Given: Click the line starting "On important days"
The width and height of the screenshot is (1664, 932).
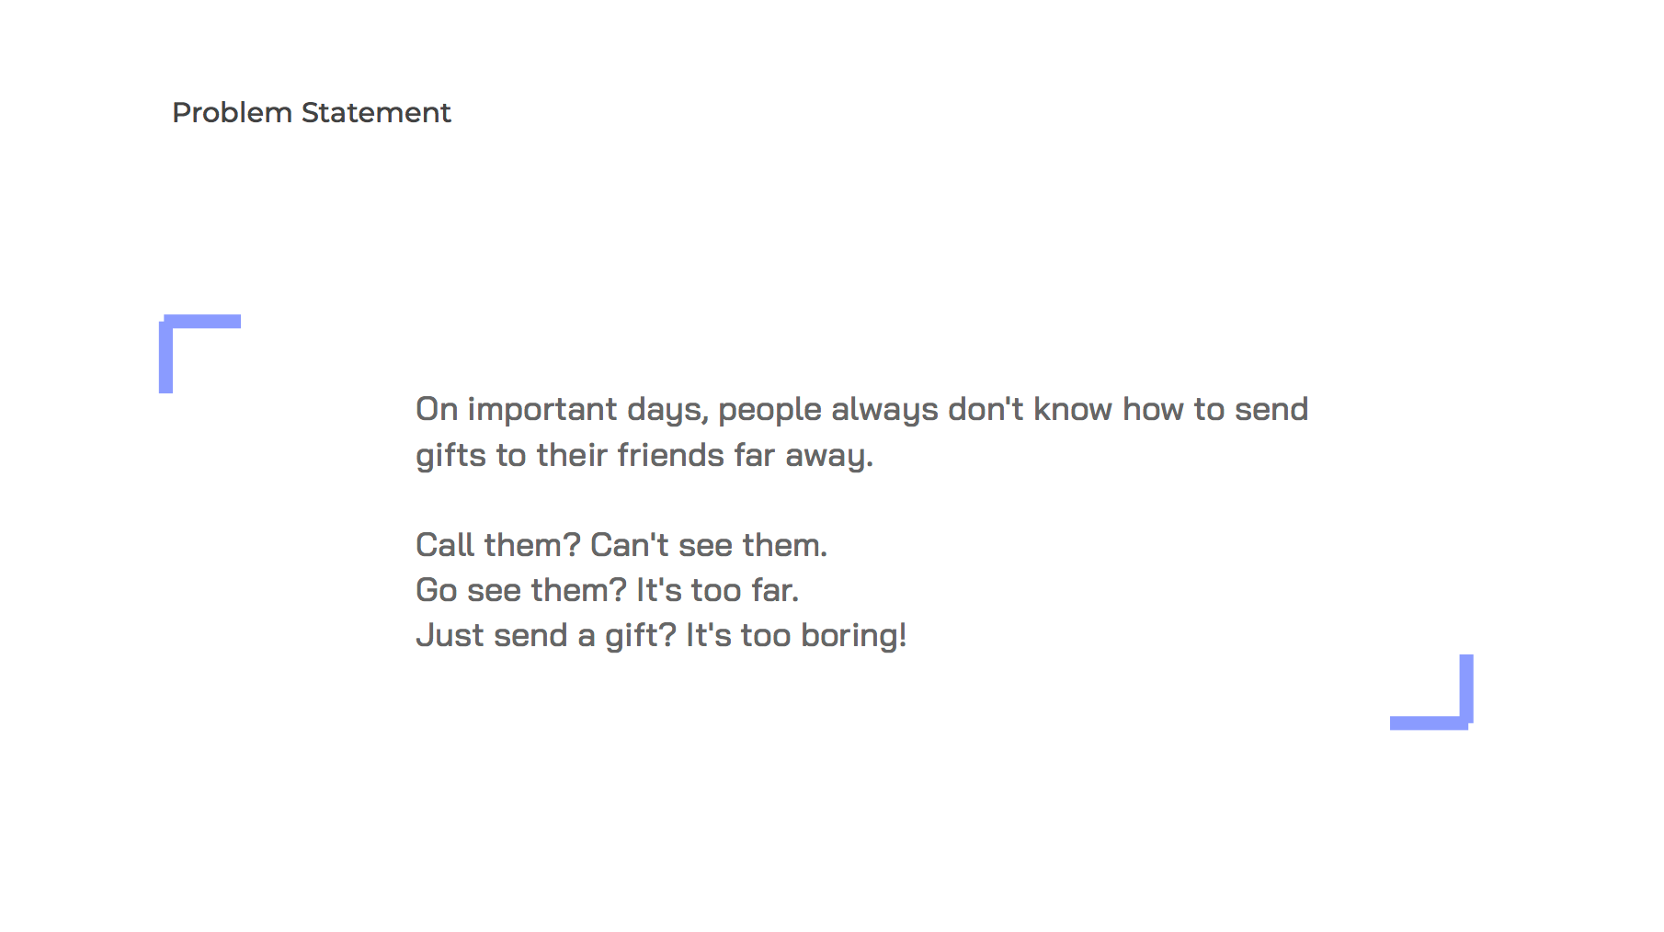Looking at the screenshot, I should 860,410.
